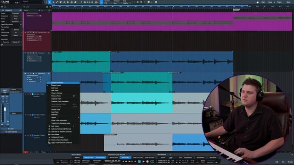
Task: Click the track list icon beside Add Track
Action: pyautogui.click(x=47, y=7)
